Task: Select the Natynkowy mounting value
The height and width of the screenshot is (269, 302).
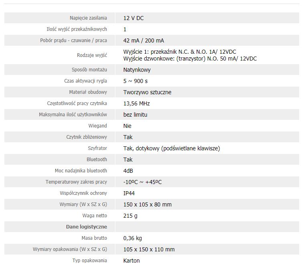Action: pos(137,70)
